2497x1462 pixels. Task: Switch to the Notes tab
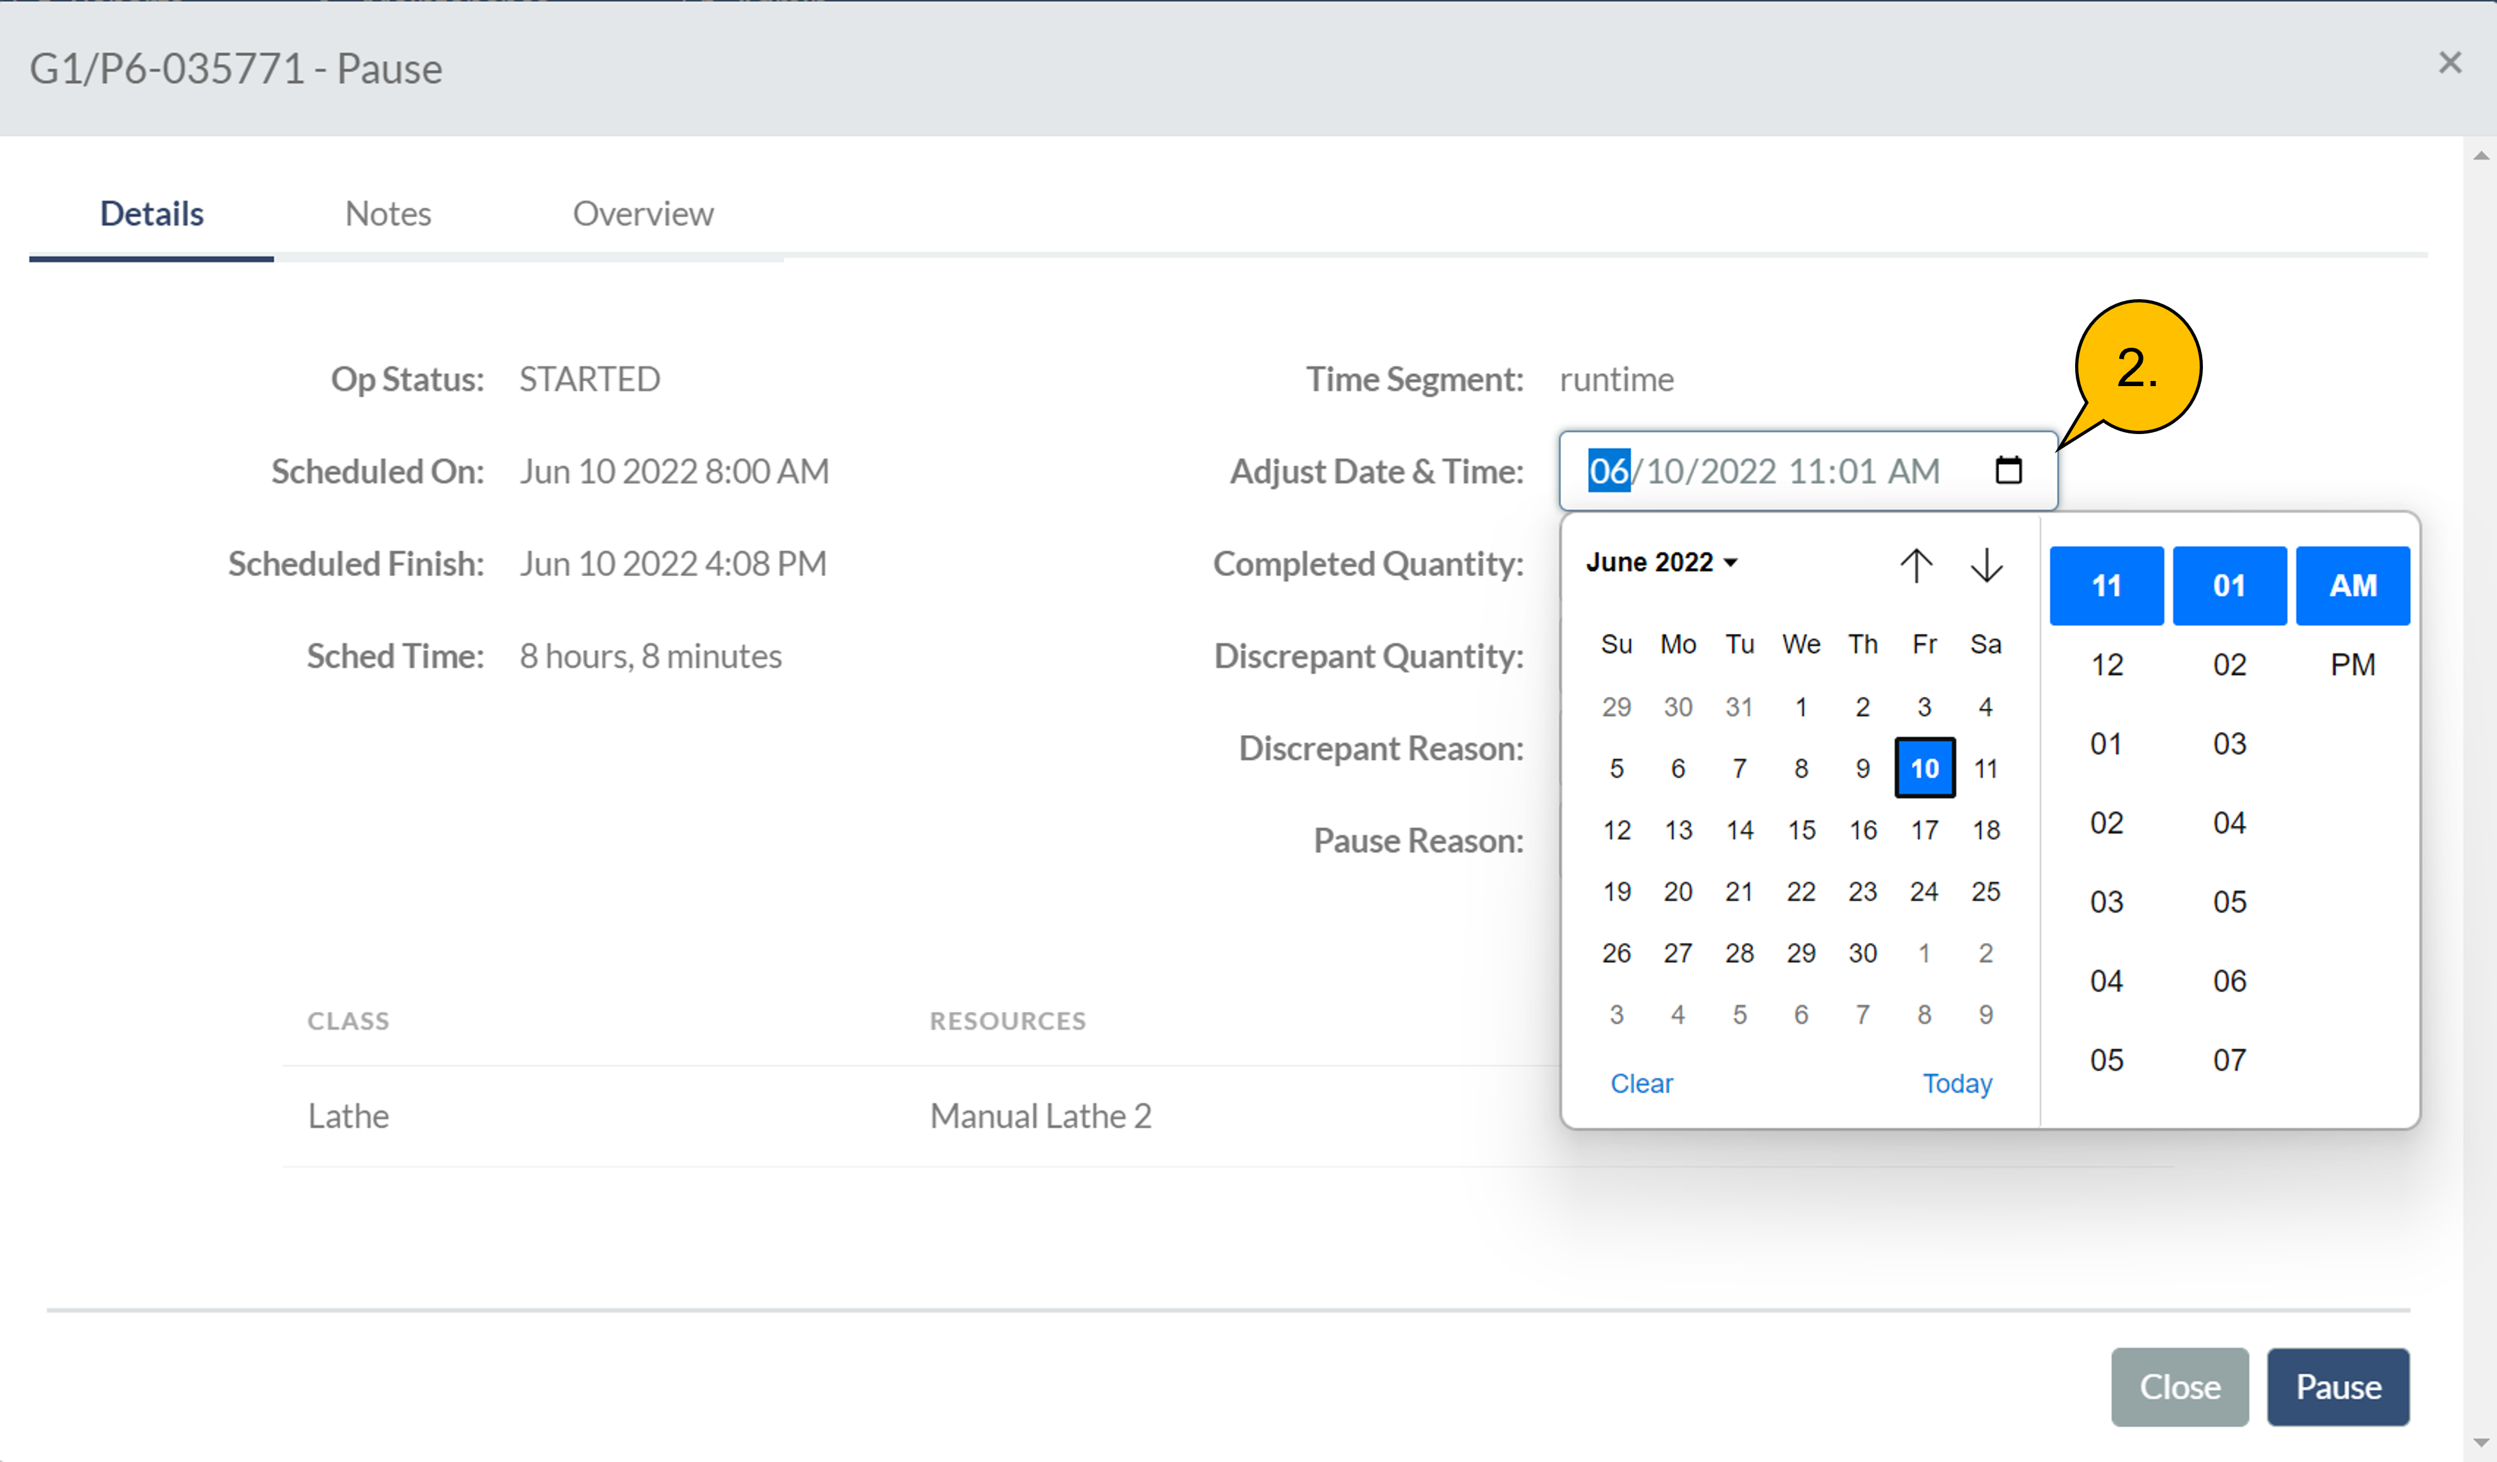point(387,214)
